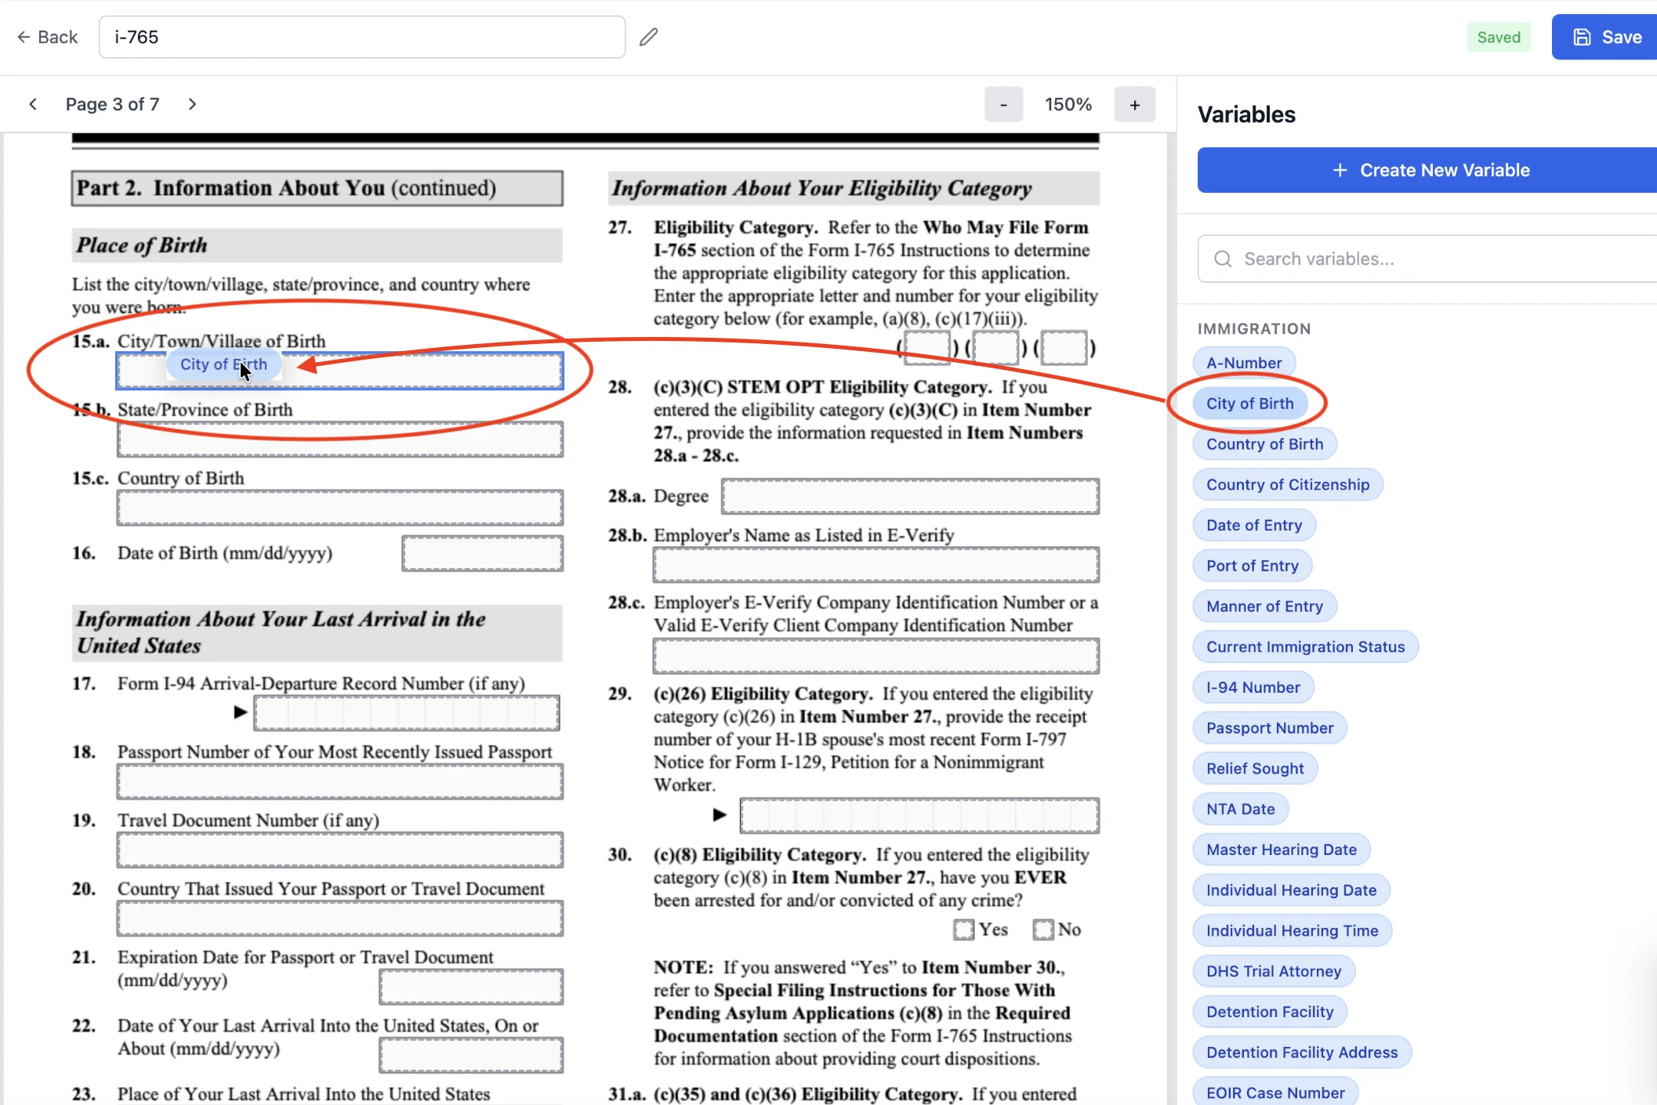Click the Back arrow button
1657x1105 pixels.
(47, 37)
